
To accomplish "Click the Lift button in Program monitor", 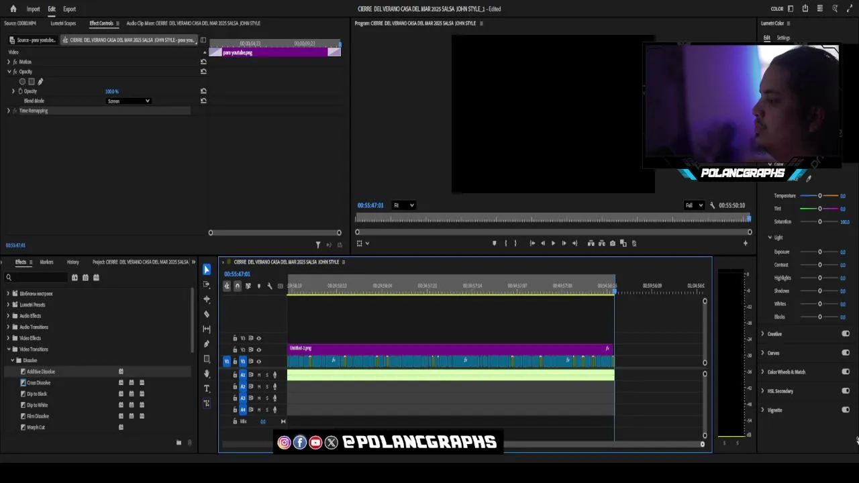I will click(591, 244).
